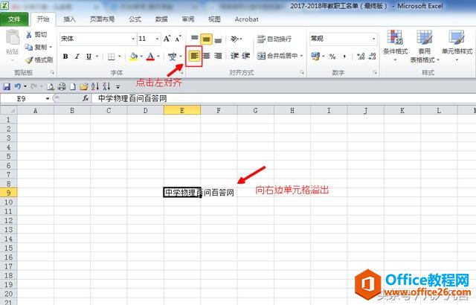Click the left align icon
The width and height of the screenshot is (476, 305).
(x=194, y=56)
